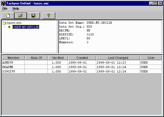Click the question mark help icon
This screenshot has width=164, height=117.
tap(49, 16)
